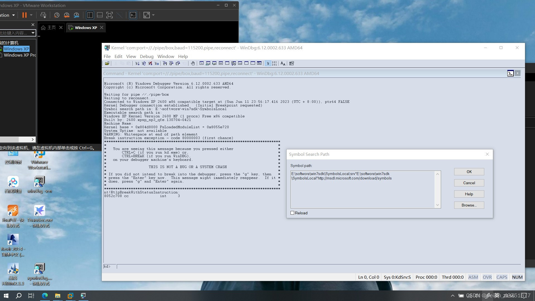The width and height of the screenshot is (535, 301).
Task: Confirm symbol path with the OK button
Action: click(x=469, y=172)
